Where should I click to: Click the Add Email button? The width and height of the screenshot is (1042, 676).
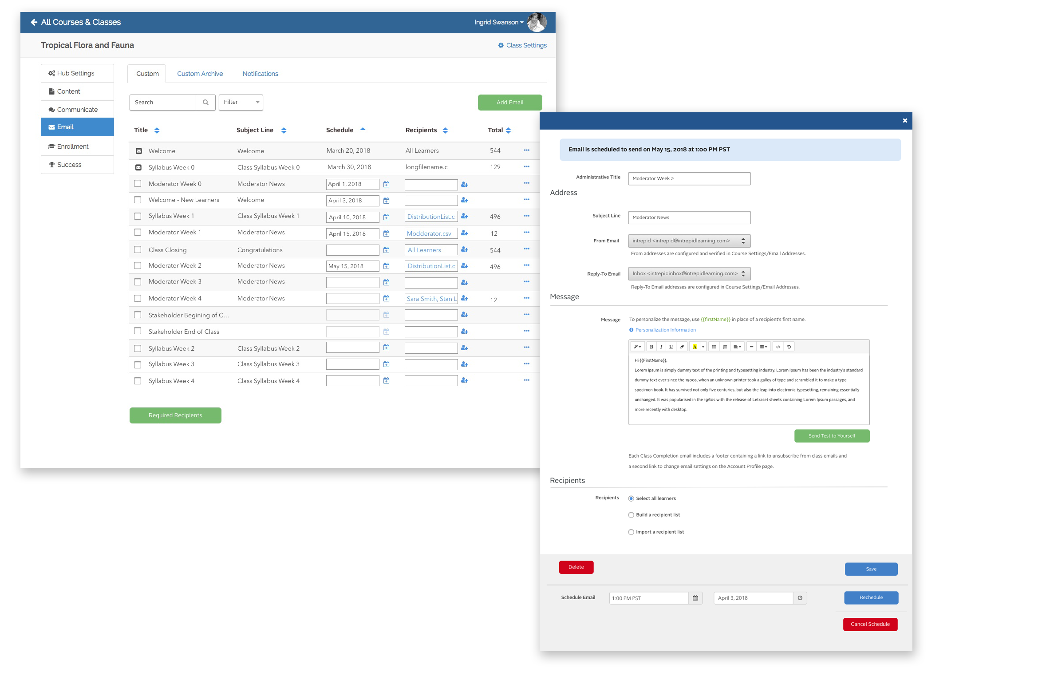pyautogui.click(x=509, y=103)
